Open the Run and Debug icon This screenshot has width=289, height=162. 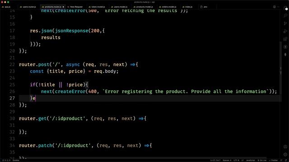tap(285, 31)
